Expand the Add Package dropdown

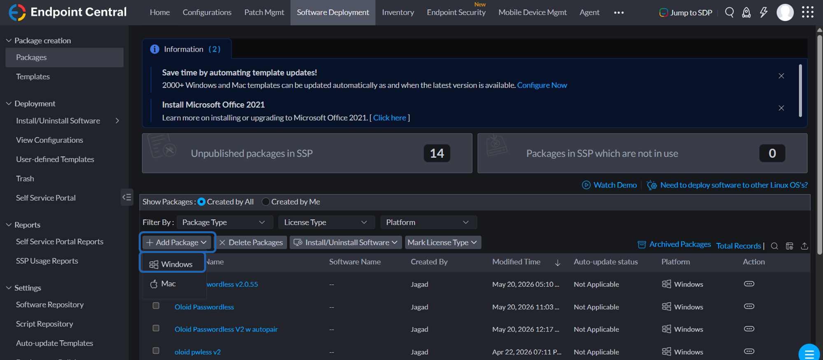point(177,242)
